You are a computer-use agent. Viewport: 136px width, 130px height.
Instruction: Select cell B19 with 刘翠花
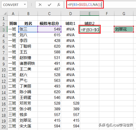click(x=28, y=120)
